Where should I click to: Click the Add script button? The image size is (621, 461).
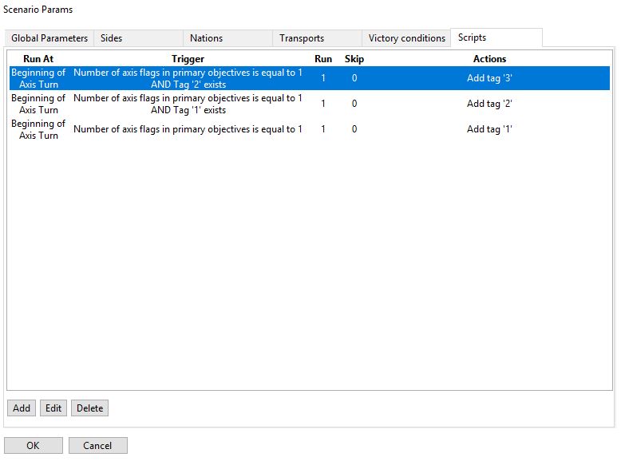[22, 408]
